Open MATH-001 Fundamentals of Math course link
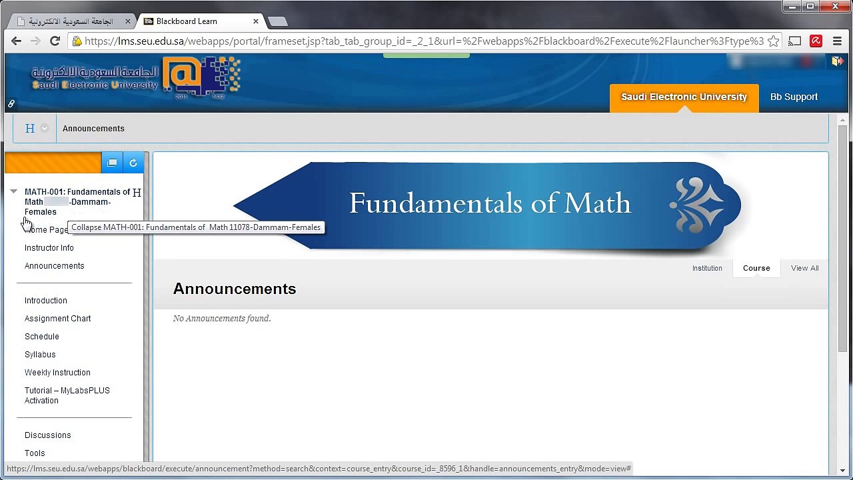Image resolution: width=853 pixels, height=480 pixels. click(x=77, y=202)
